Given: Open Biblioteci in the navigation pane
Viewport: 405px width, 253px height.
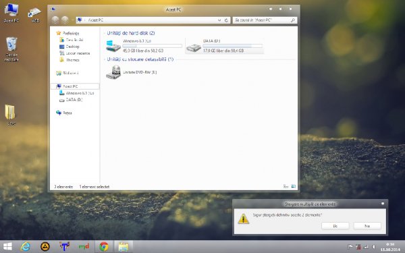Looking at the screenshot, I should click(x=67, y=73).
